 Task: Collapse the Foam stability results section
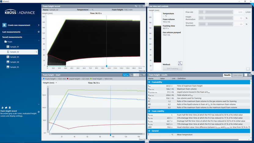pyautogui.click(x=149, y=111)
